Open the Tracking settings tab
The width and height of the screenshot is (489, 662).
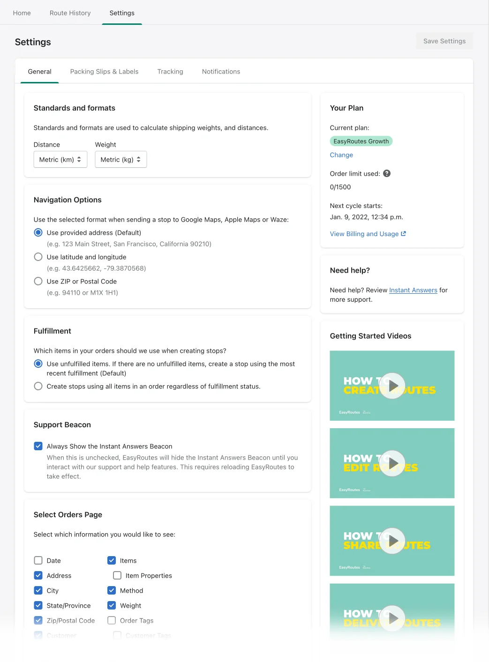170,71
